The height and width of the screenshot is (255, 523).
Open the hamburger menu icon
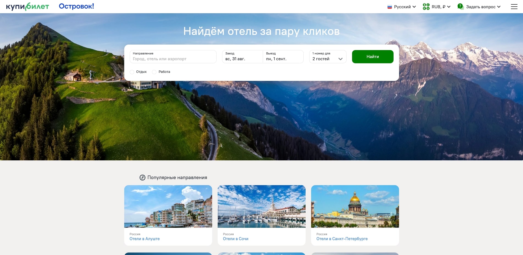[x=514, y=7]
